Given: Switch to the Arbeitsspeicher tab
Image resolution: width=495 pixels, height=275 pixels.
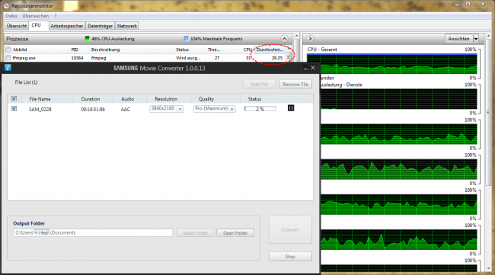Looking at the screenshot, I should 66,26.
